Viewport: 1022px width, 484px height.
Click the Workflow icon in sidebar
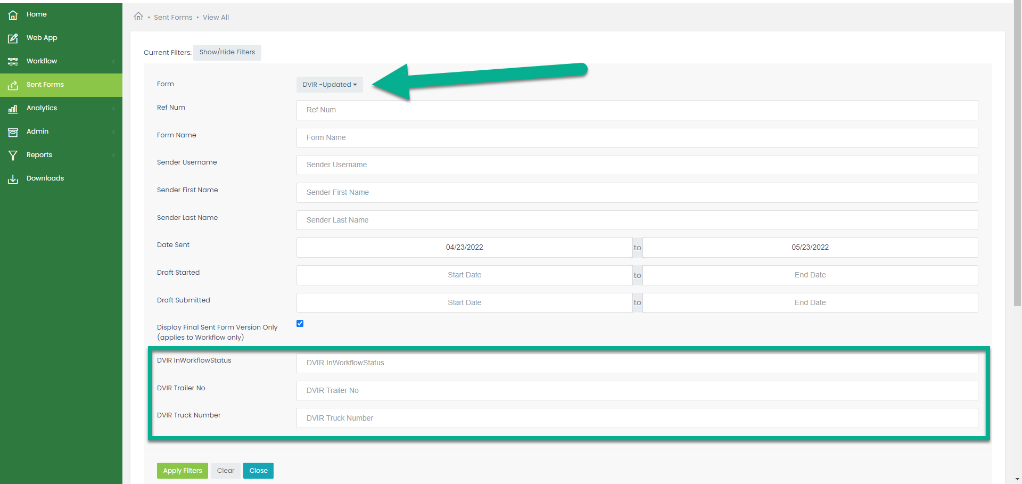pyautogui.click(x=13, y=62)
